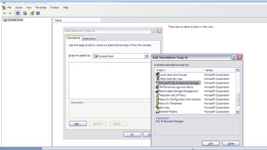Select Local Users and Groups entry

(173, 75)
